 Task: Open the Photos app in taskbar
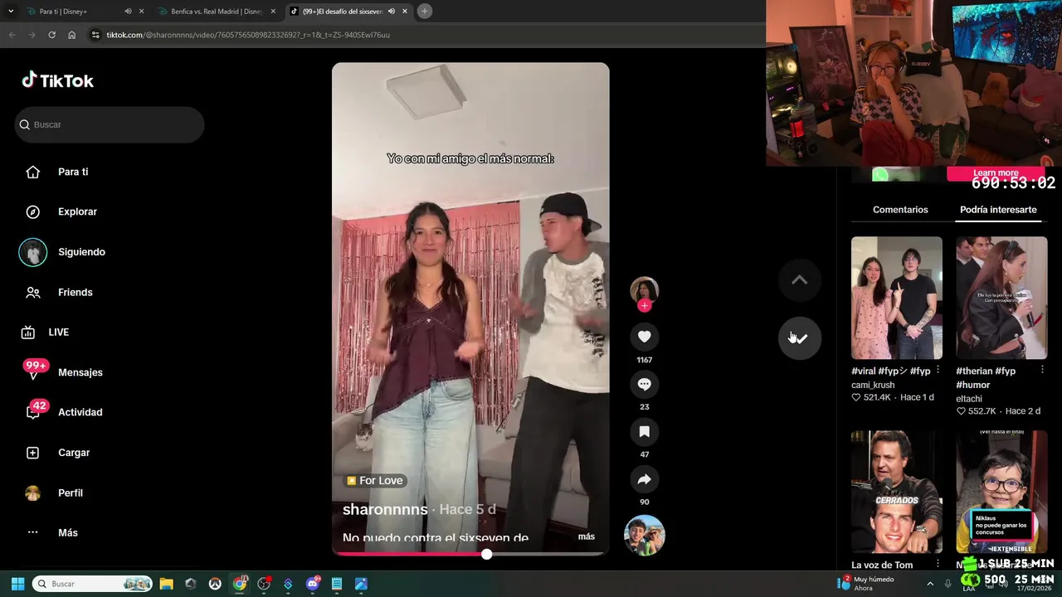click(361, 584)
